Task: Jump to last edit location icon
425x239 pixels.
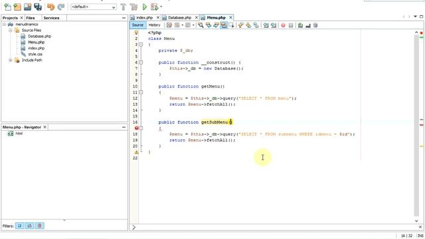Action: pyautogui.click(x=169, y=25)
